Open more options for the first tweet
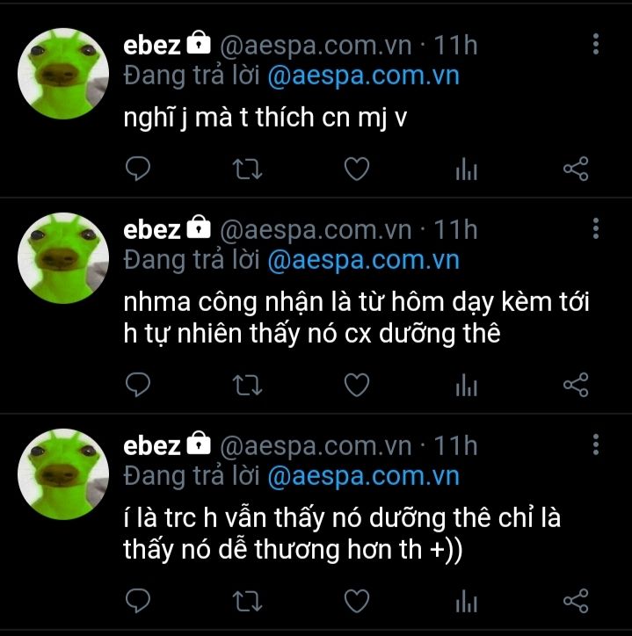The width and height of the screenshot is (632, 636). coord(595,44)
